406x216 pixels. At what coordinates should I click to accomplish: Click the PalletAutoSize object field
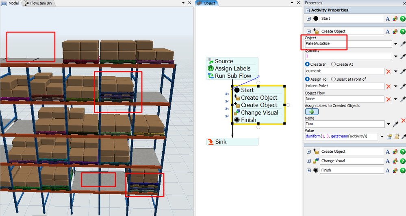(348, 44)
